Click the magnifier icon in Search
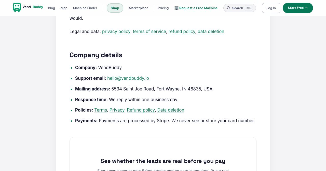Viewport: 326px width, 171px height. coord(228,8)
